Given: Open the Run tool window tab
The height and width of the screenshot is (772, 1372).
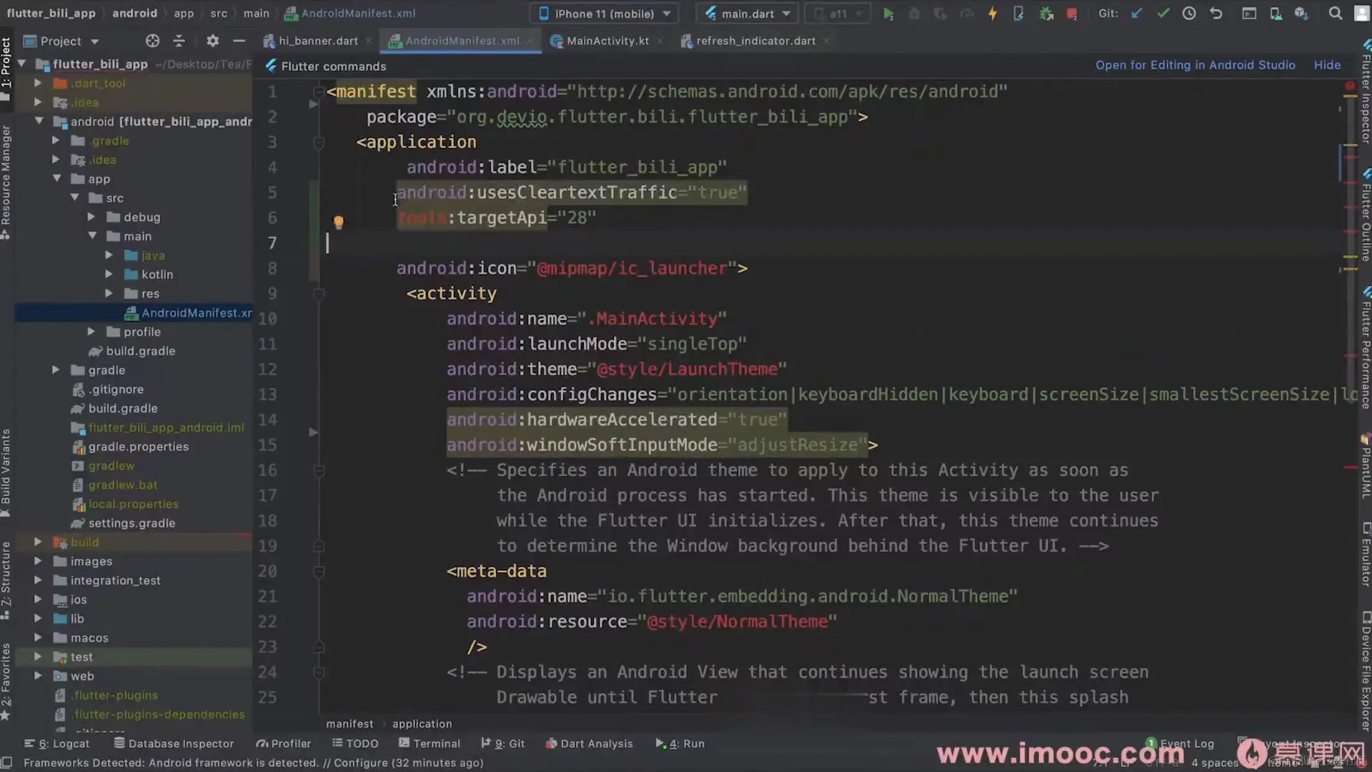Looking at the screenshot, I should (680, 743).
